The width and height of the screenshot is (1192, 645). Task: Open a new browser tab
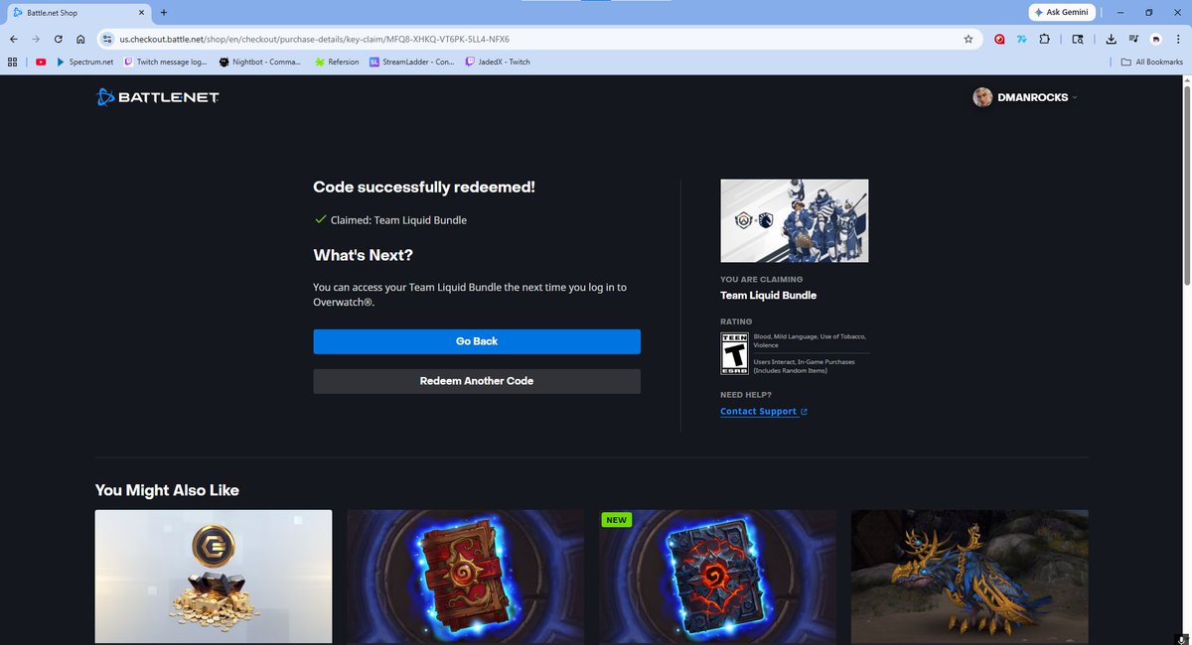pos(164,12)
